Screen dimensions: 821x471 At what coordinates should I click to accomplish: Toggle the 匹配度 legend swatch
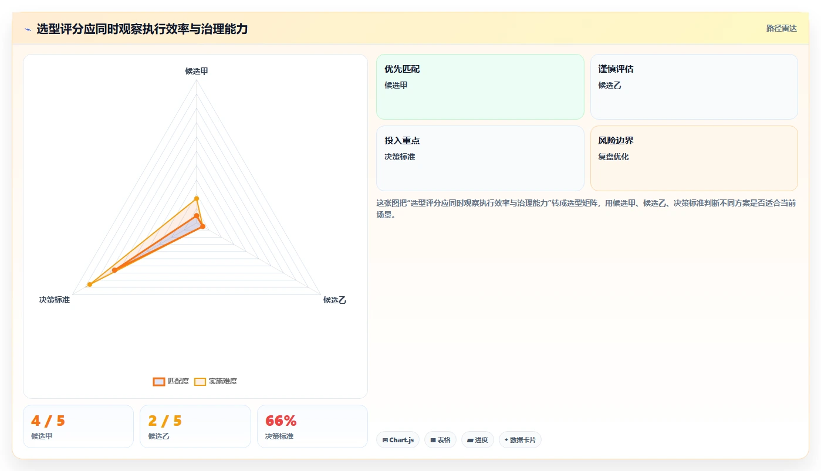159,382
